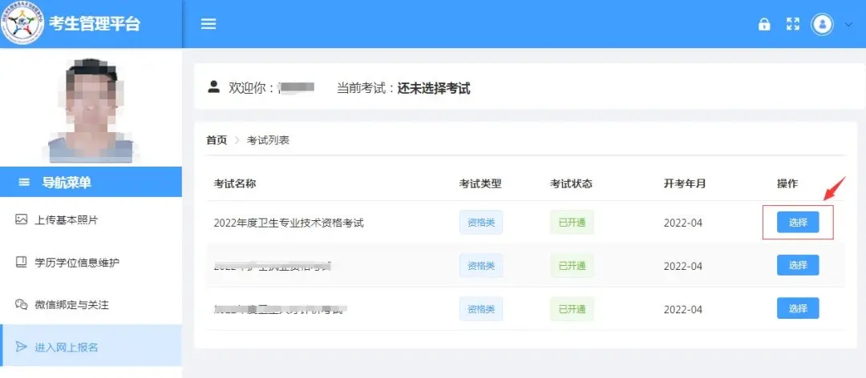Click the 已开通 status tag in first row

tap(573, 223)
